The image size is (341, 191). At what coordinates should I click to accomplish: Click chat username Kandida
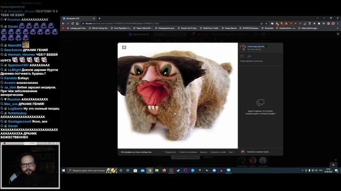(11, 78)
